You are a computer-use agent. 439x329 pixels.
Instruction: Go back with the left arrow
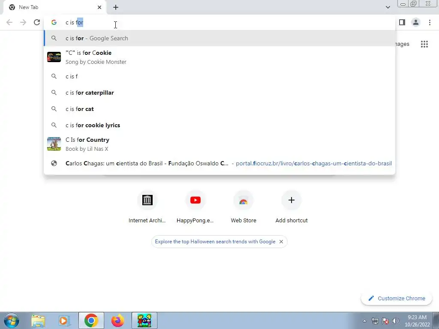9,22
